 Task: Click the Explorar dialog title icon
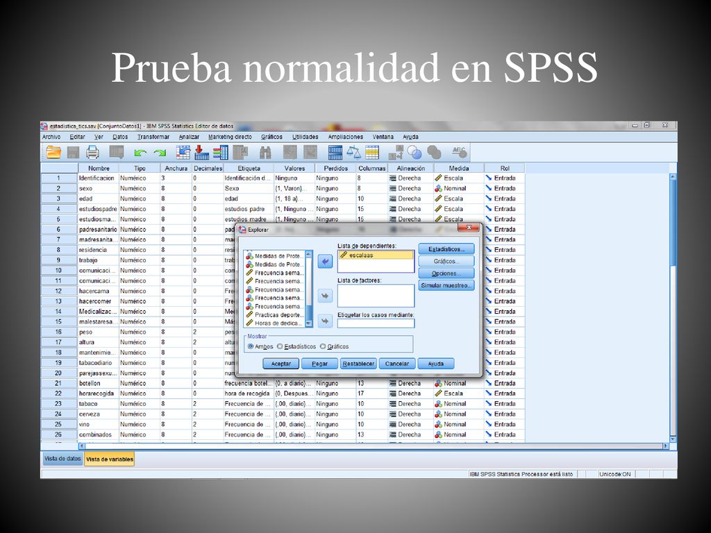pyautogui.click(x=242, y=230)
